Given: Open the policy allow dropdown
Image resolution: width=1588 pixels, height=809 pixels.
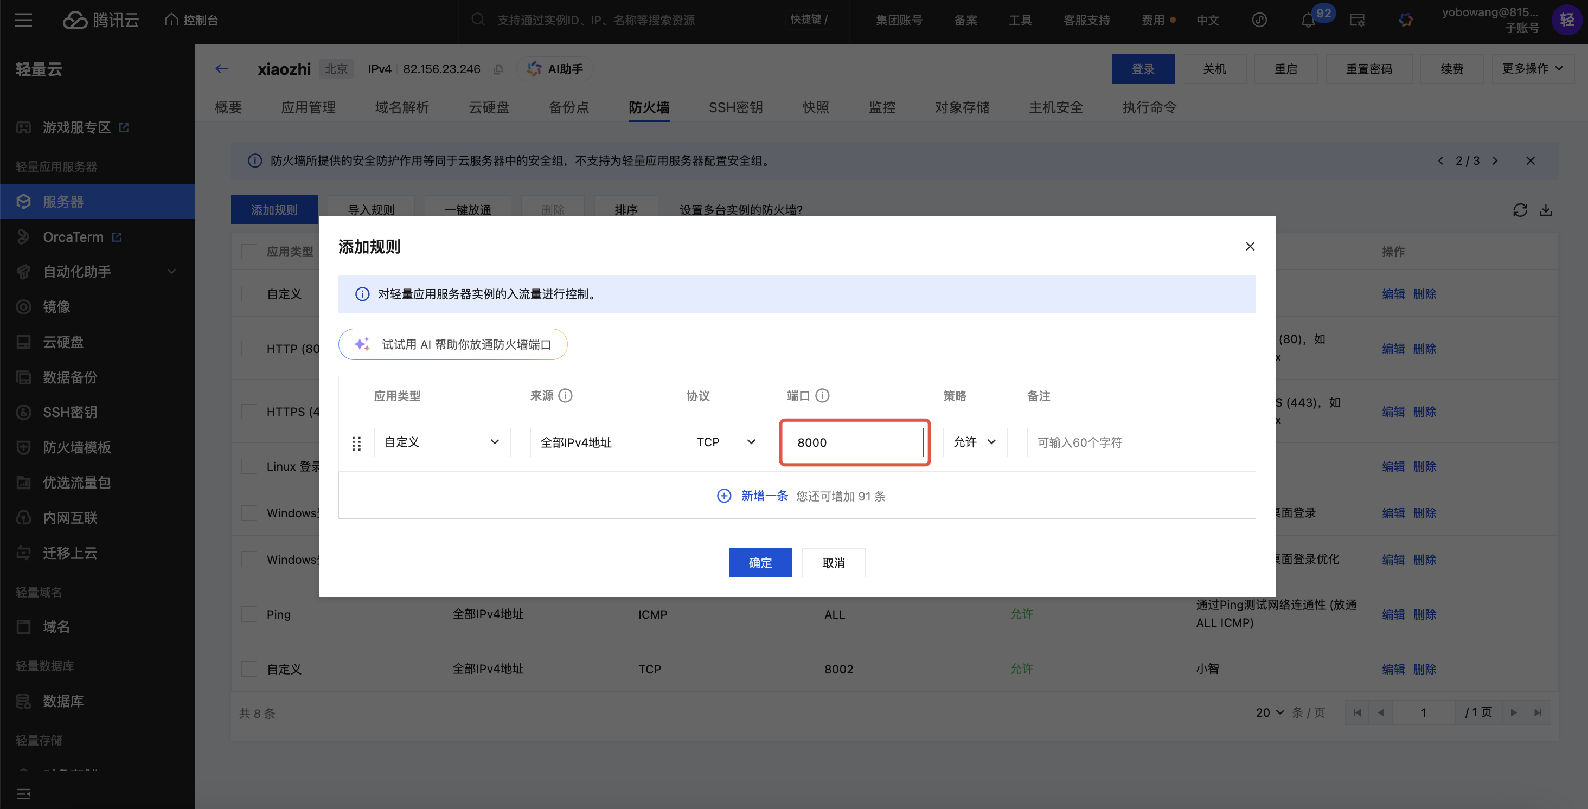Looking at the screenshot, I should click(x=975, y=442).
